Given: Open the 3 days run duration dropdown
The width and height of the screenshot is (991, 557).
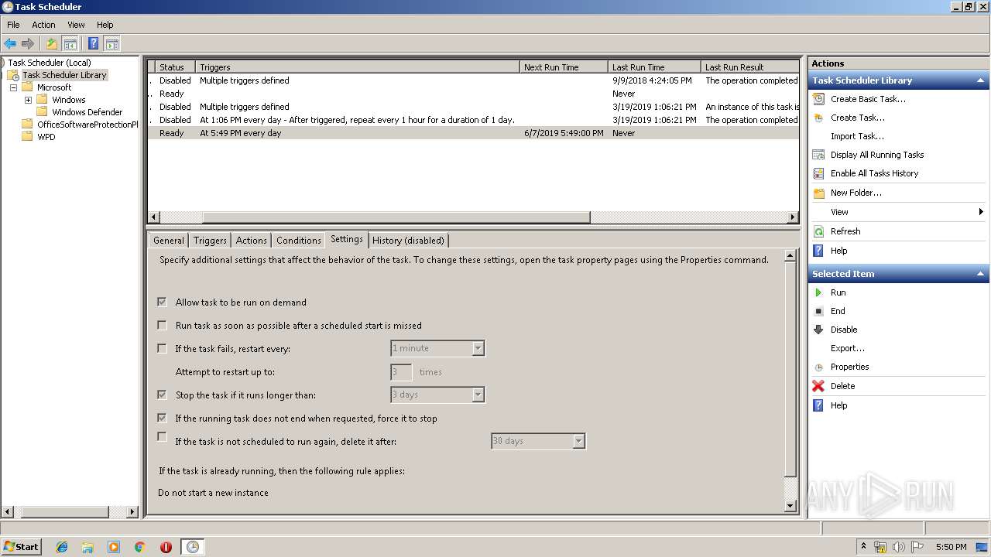Looking at the screenshot, I should pyautogui.click(x=478, y=395).
